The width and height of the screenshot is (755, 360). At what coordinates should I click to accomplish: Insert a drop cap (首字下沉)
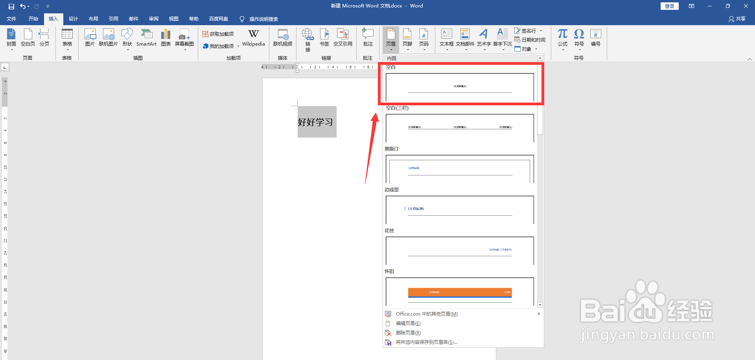[503, 40]
